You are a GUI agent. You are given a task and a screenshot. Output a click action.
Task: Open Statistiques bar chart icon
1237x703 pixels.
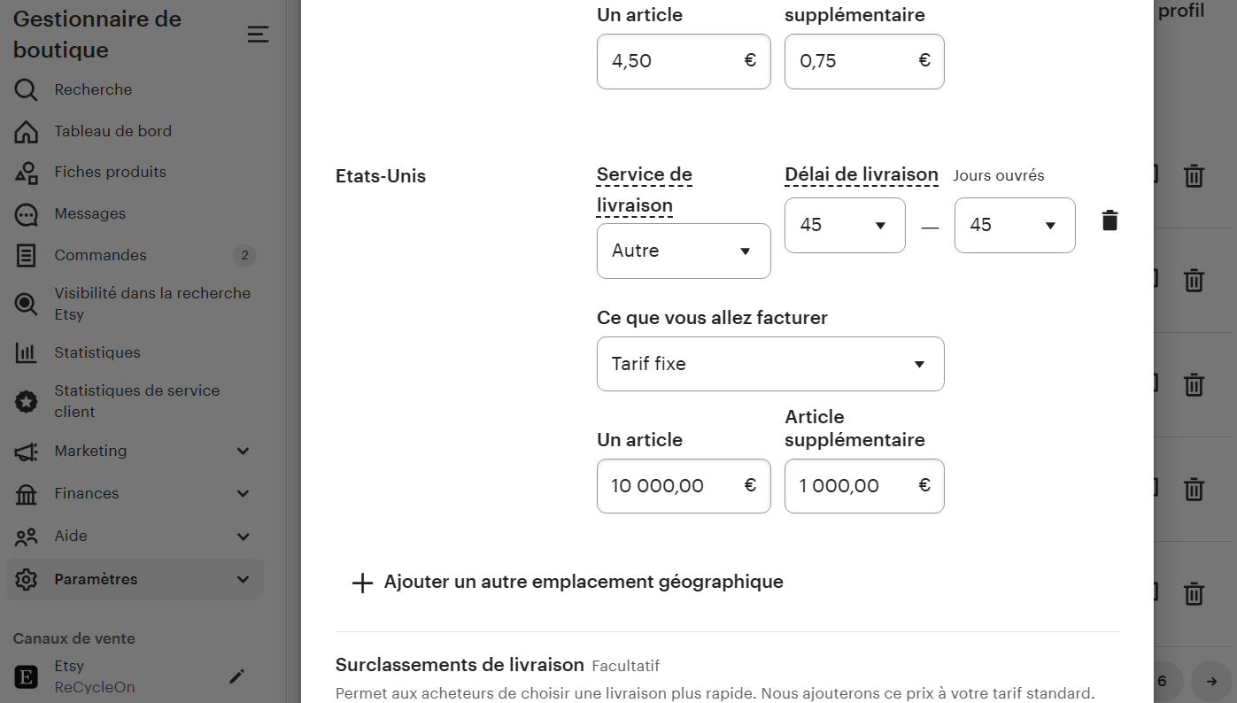coord(27,353)
